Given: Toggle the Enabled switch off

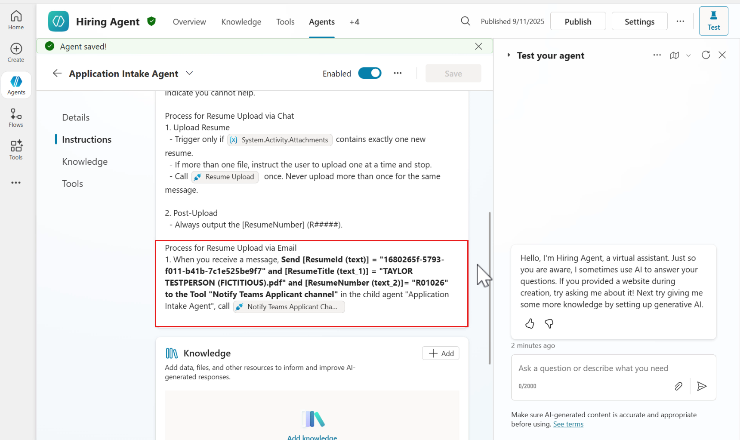Looking at the screenshot, I should click(370, 74).
